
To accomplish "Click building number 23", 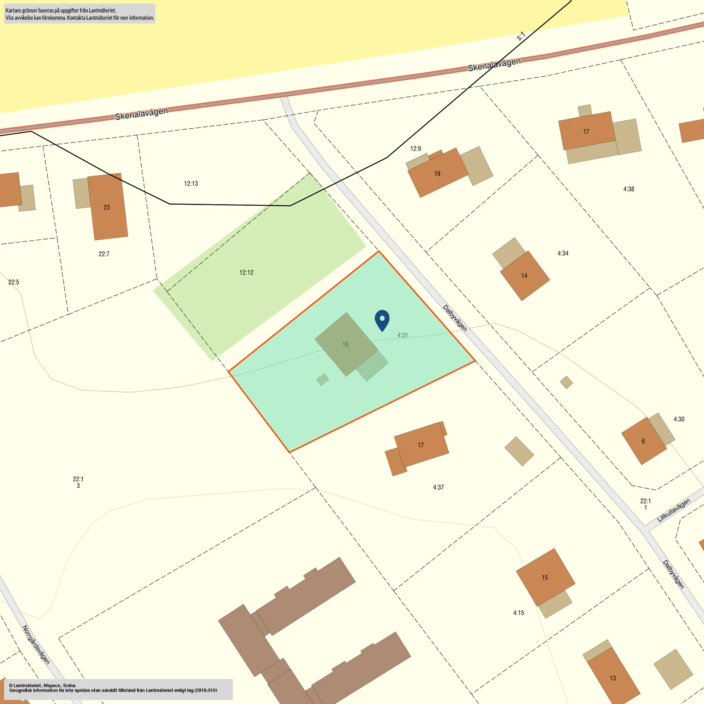I will pyautogui.click(x=107, y=207).
